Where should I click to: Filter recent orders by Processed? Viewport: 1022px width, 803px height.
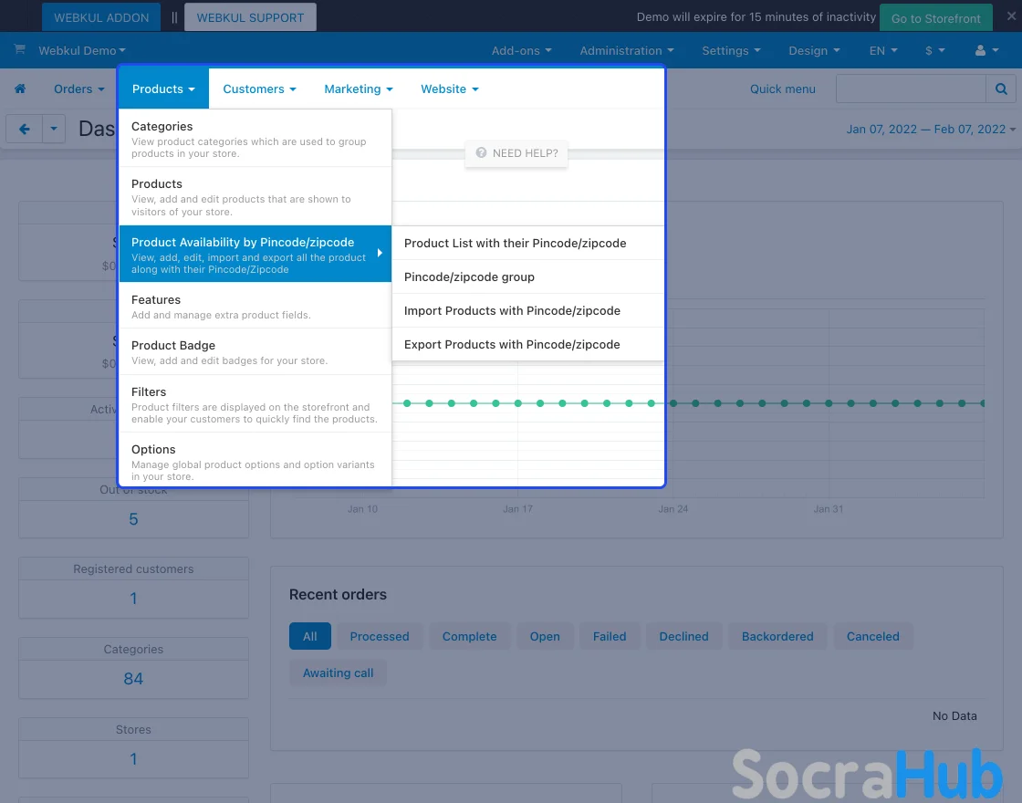tap(380, 636)
